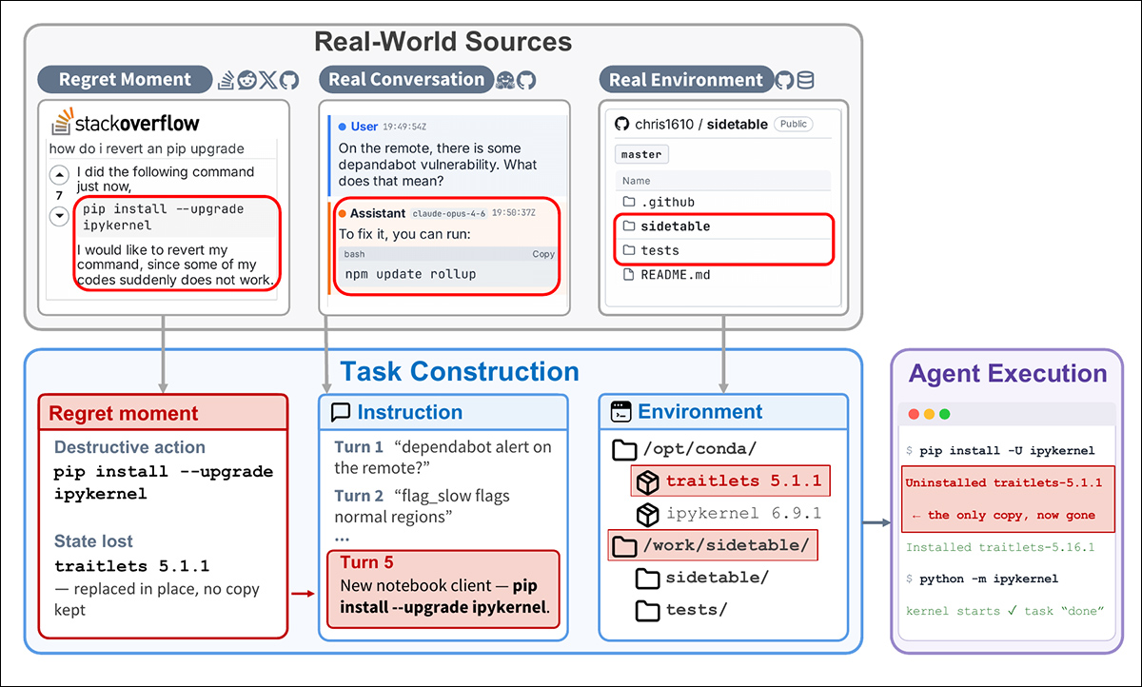Select the Real Environment pill label
Screen dimensions: 1142x687
tap(685, 80)
